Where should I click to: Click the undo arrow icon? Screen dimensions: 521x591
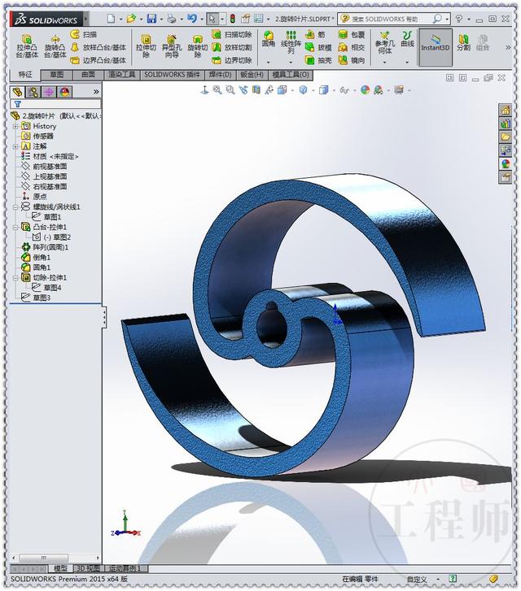click(192, 19)
